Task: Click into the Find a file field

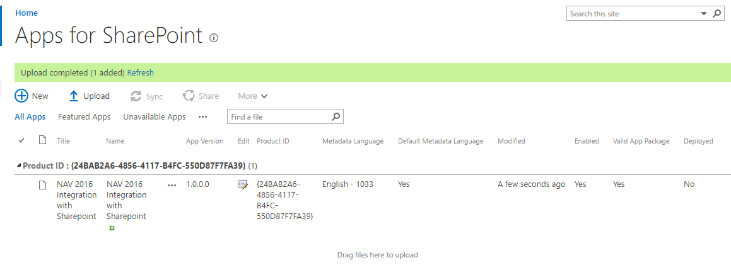Action: click(x=279, y=117)
